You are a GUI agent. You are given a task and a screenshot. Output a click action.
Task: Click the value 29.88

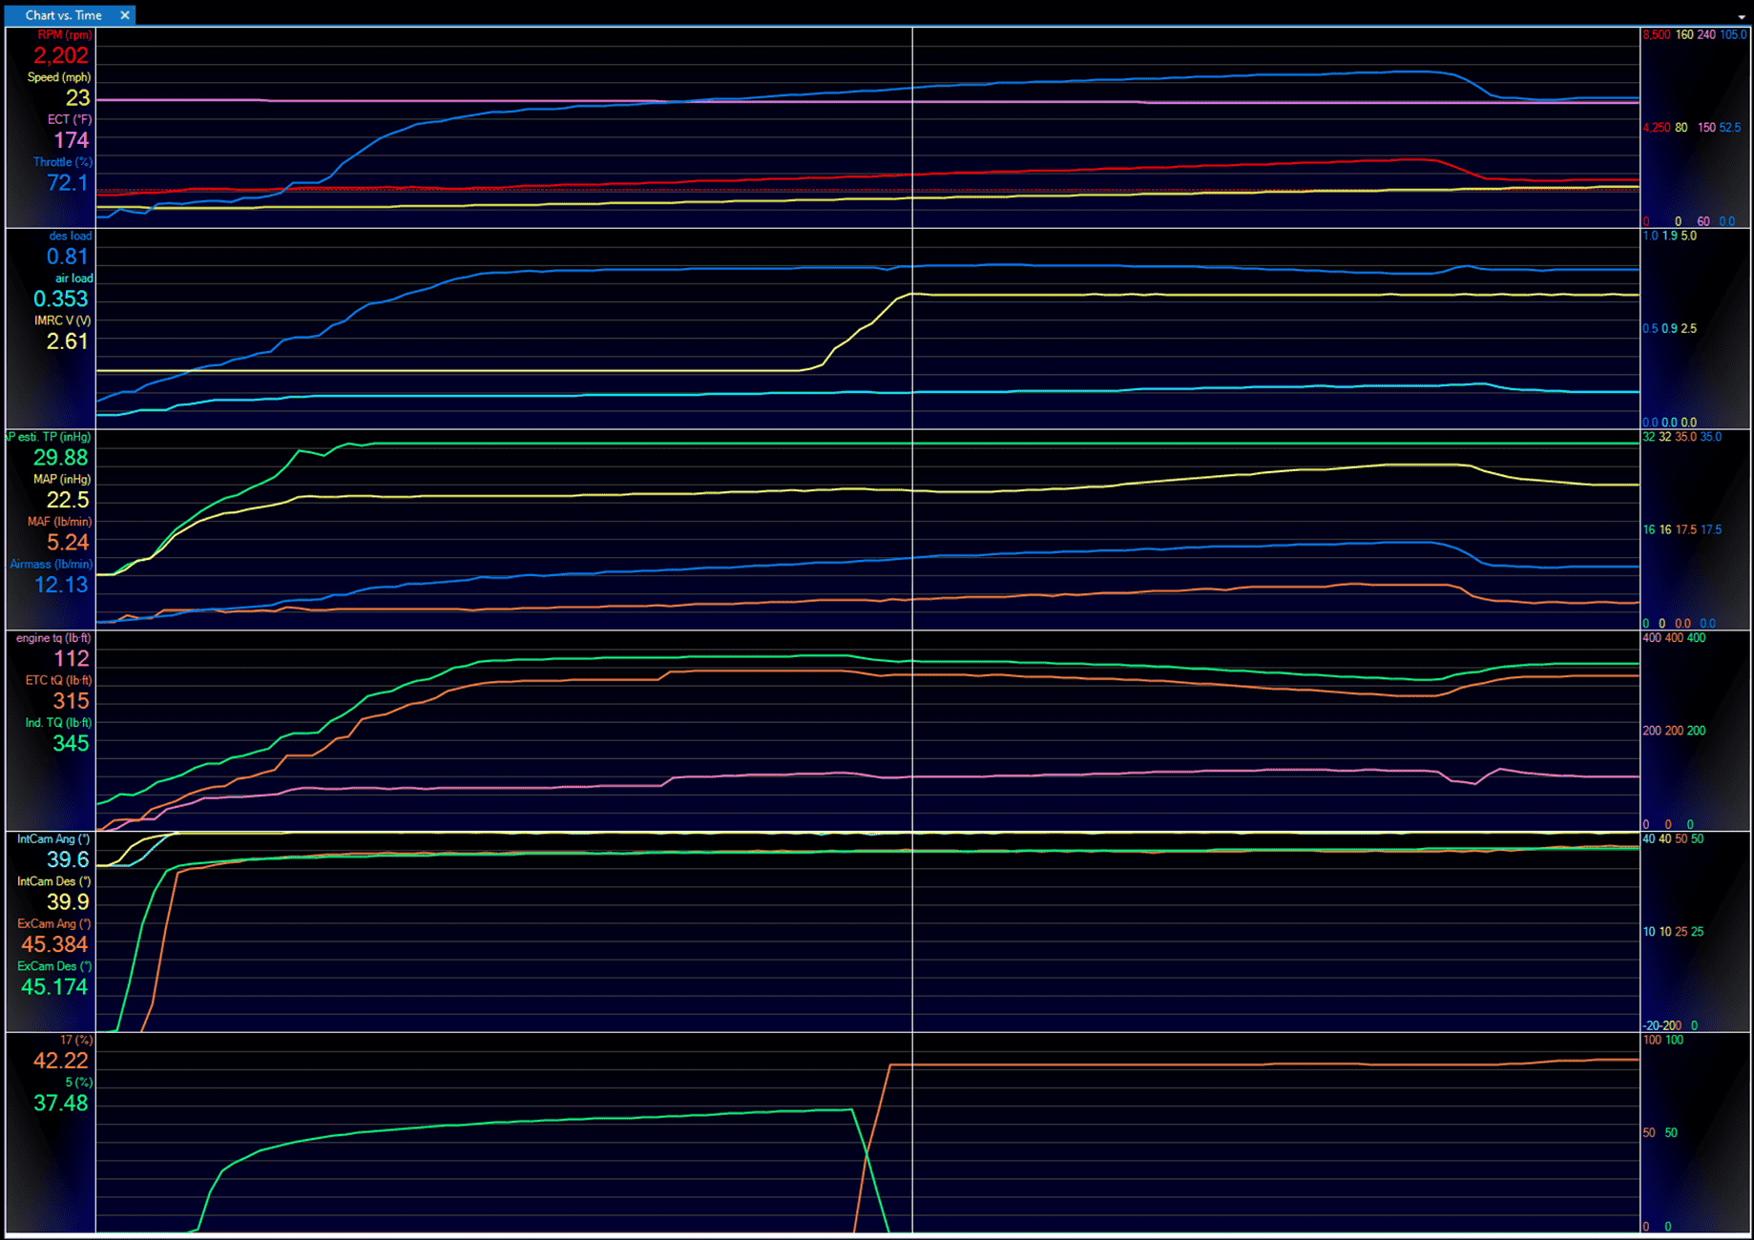pos(61,458)
